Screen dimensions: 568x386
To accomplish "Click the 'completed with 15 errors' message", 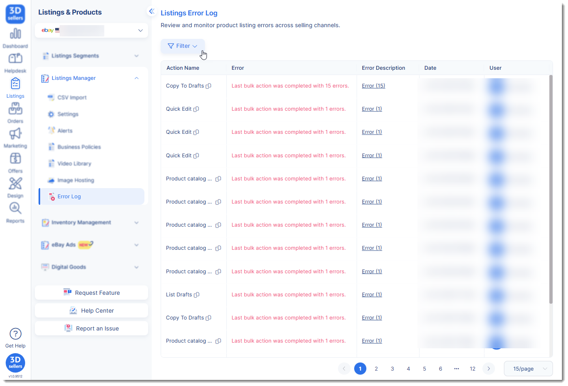I will point(290,86).
